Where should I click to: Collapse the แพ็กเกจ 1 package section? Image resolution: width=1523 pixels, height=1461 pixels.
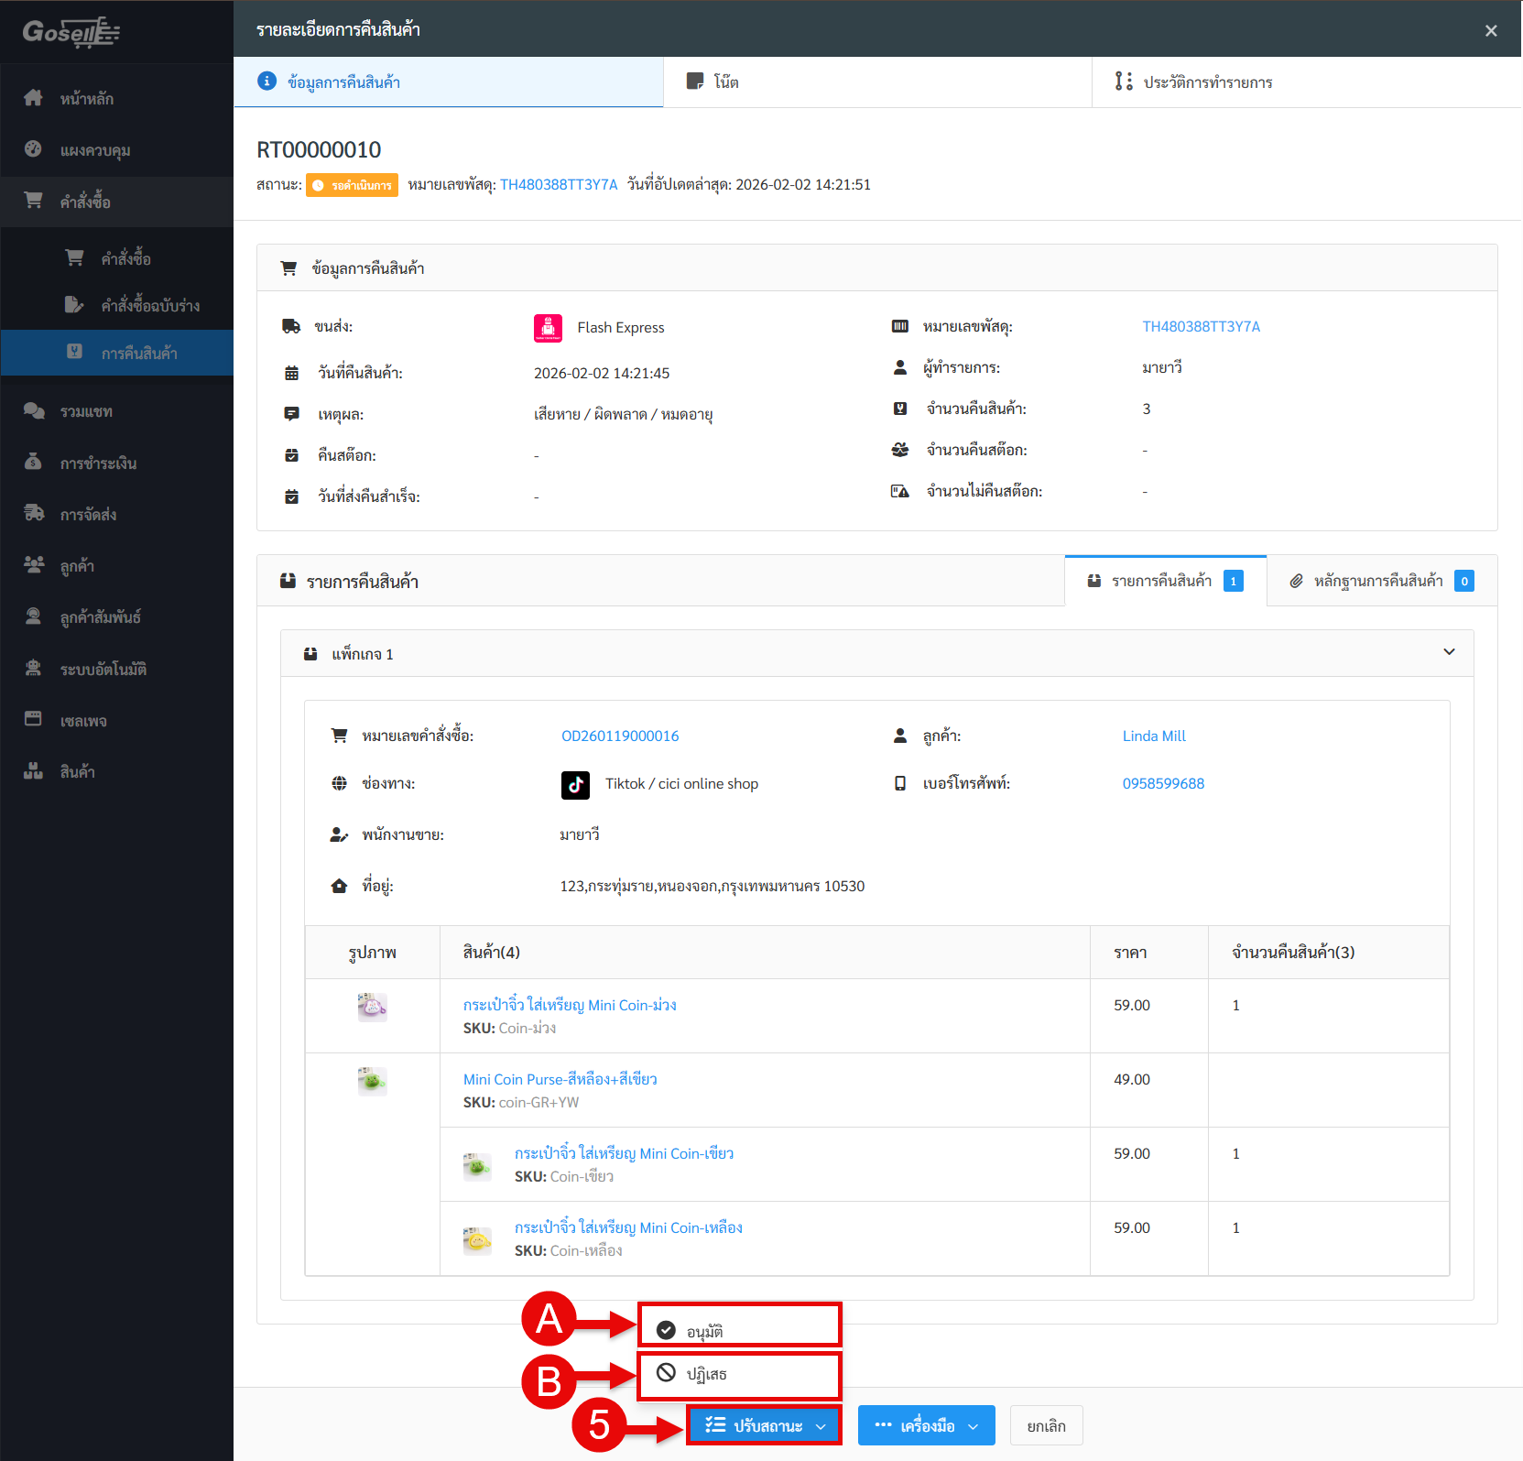tap(1449, 653)
